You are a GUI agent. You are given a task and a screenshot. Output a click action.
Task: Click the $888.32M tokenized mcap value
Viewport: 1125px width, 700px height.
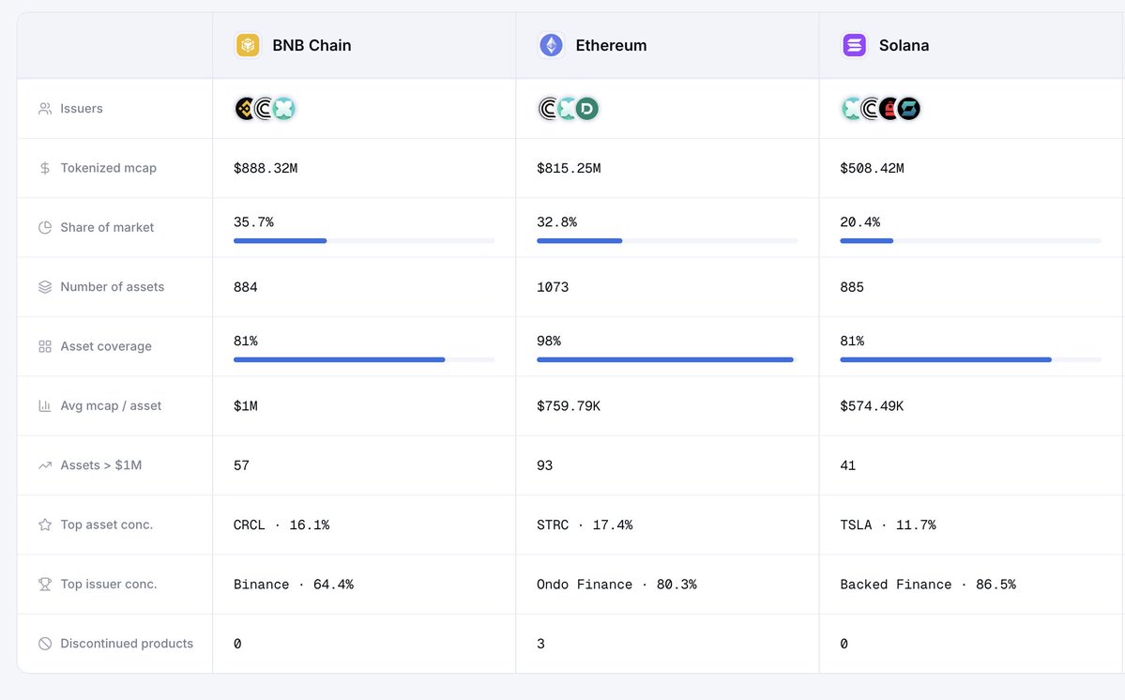(266, 168)
